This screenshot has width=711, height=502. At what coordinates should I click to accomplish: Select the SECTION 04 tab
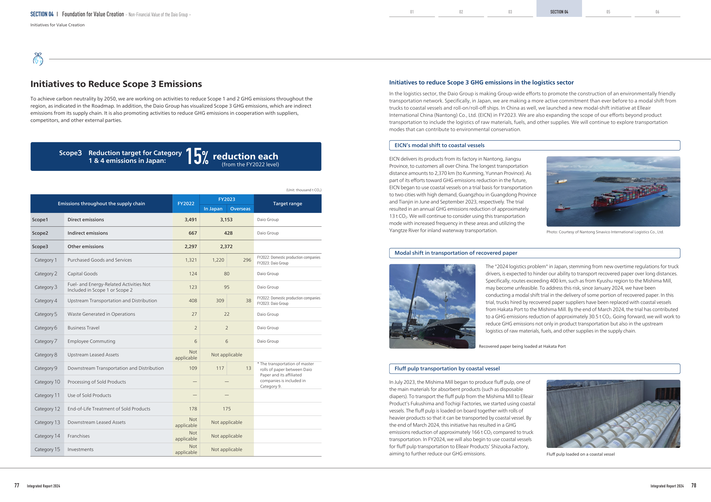[559, 9]
